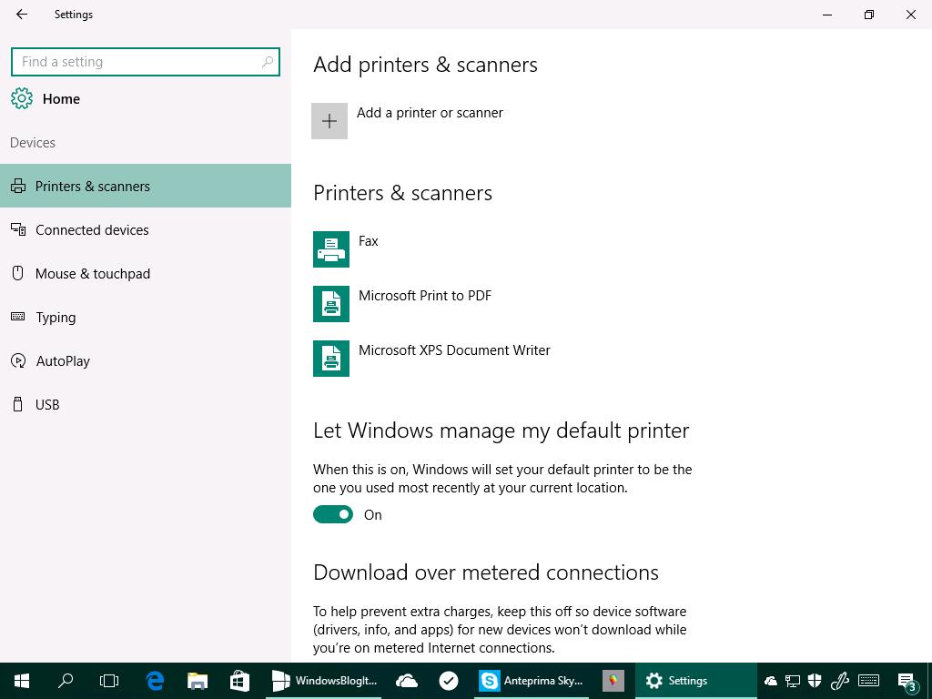Open AutoPlay settings
The width and height of the screenshot is (932, 699).
click(146, 360)
